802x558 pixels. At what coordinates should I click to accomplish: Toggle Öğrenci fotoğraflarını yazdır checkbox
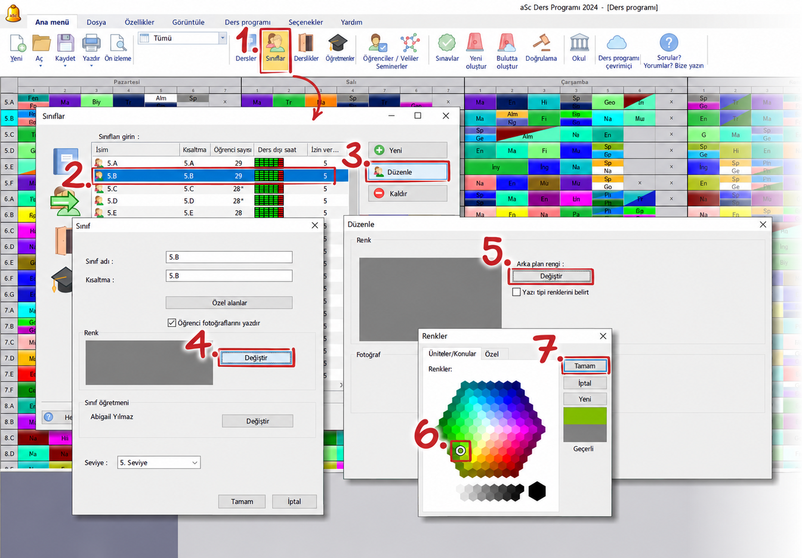(x=172, y=323)
